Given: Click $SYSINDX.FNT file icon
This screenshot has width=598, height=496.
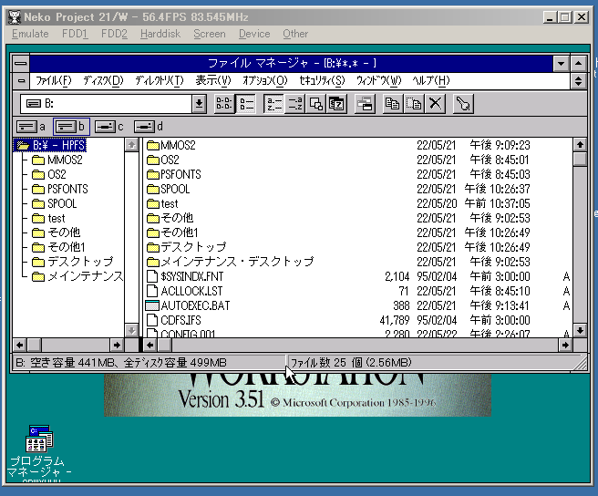Looking at the screenshot, I should point(152,276).
